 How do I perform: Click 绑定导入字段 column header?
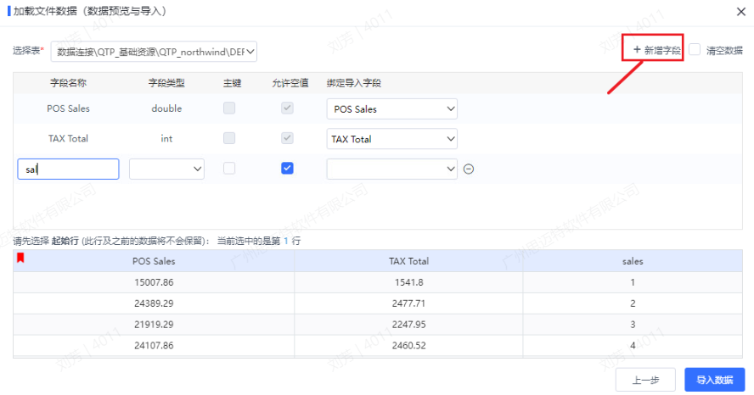click(x=354, y=83)
